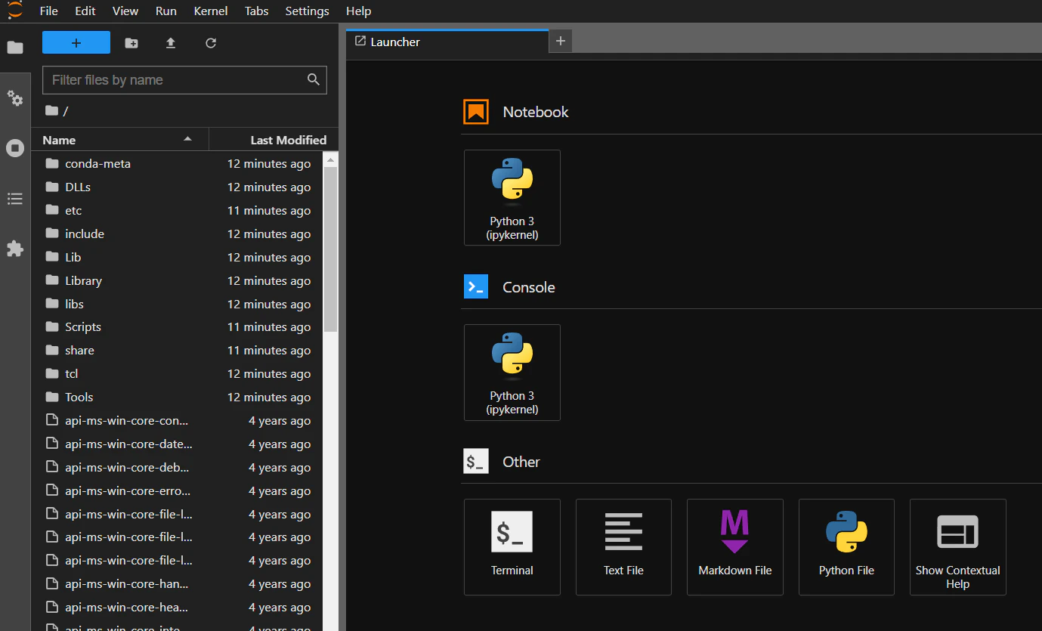This screenshot has width=1042, height=631.
Task: Refresh the file list
Action: point(211,43)
